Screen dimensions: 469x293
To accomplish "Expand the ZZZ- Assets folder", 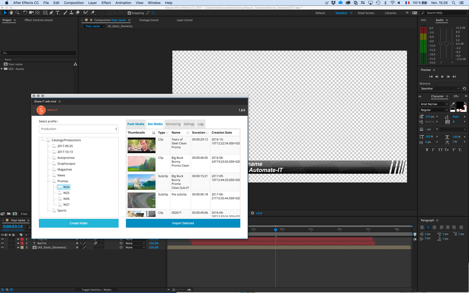I will (x=2, y=69).
